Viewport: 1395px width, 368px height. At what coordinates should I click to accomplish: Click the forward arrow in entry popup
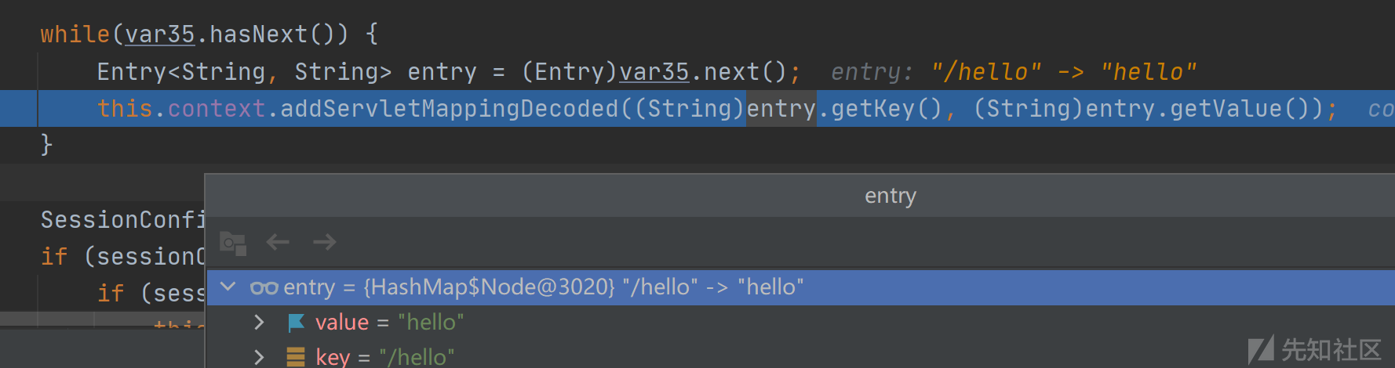[324, 243]
